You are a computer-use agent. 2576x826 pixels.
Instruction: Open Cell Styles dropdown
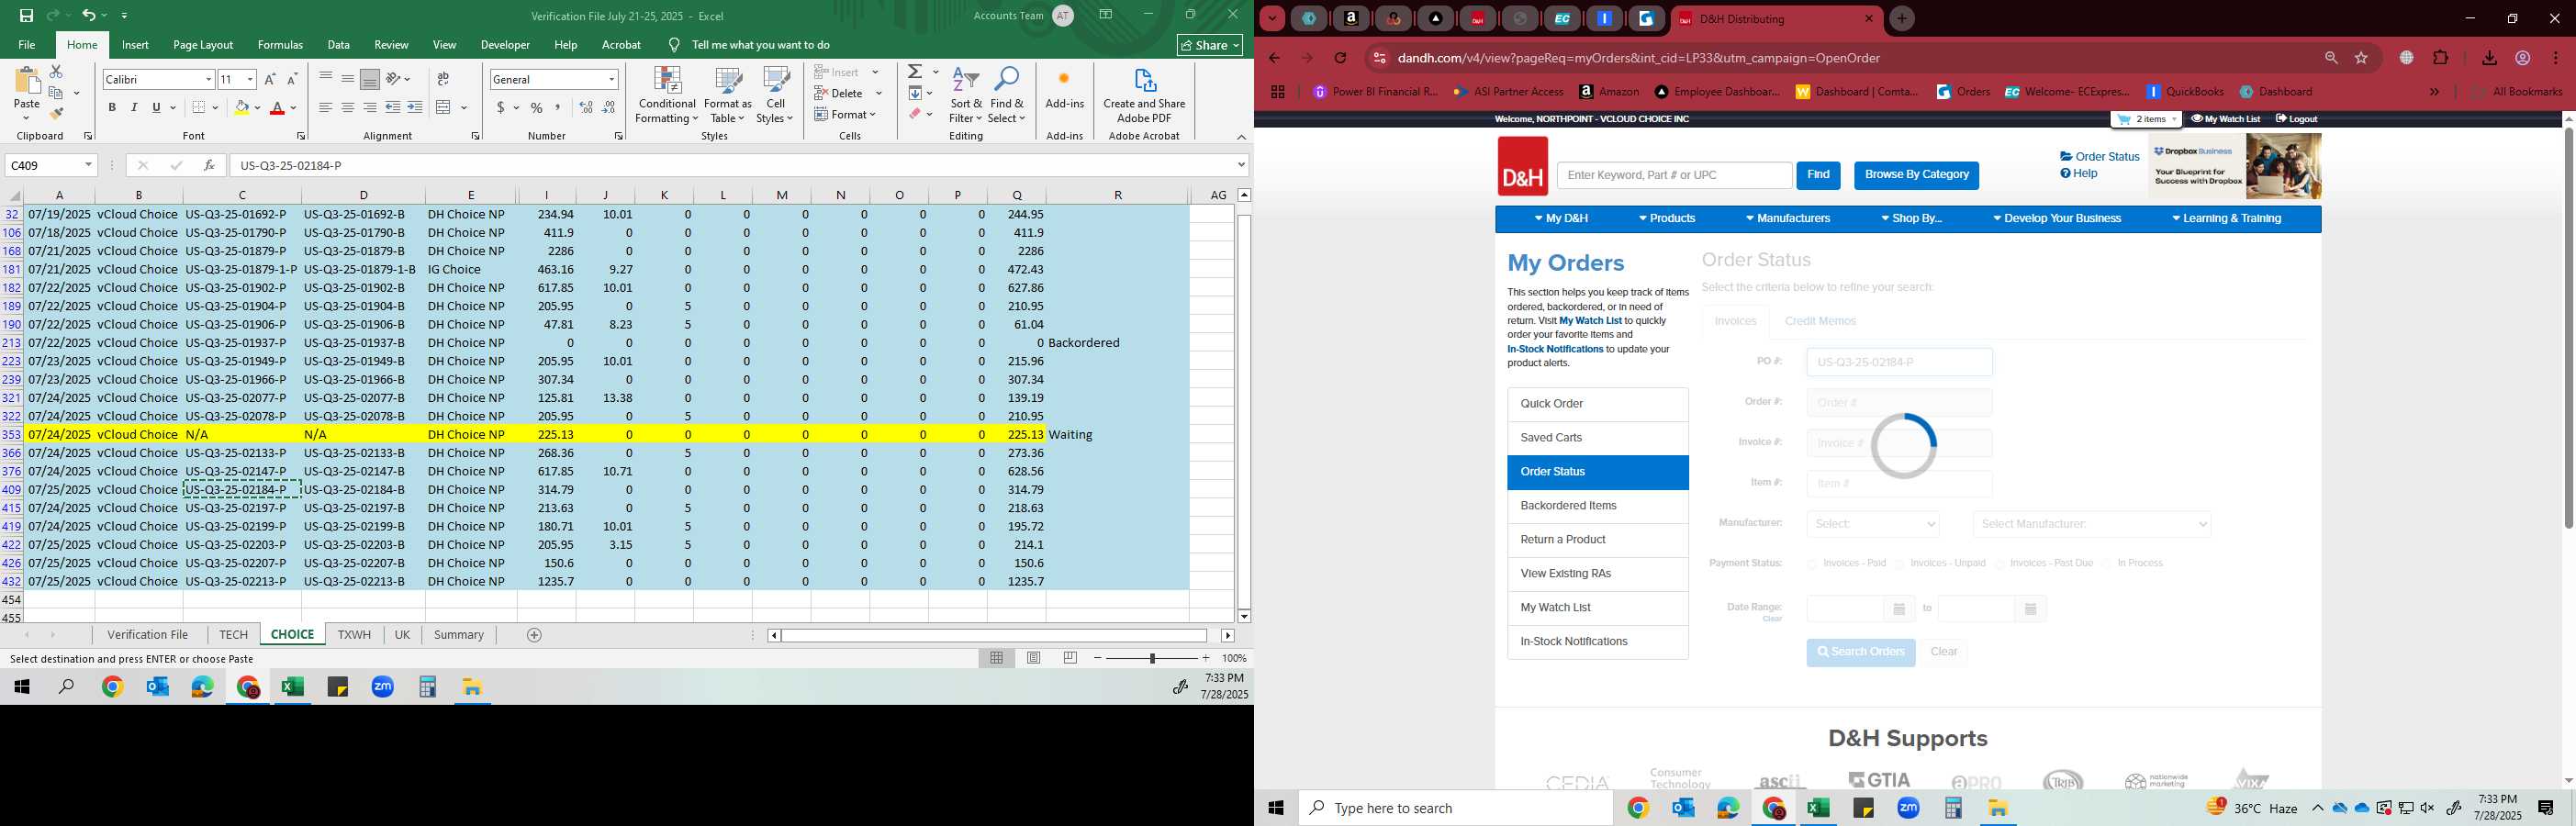click(775, 95)
